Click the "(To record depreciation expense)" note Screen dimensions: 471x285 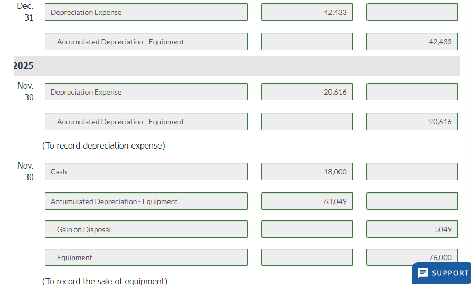(x=103, y=145)
